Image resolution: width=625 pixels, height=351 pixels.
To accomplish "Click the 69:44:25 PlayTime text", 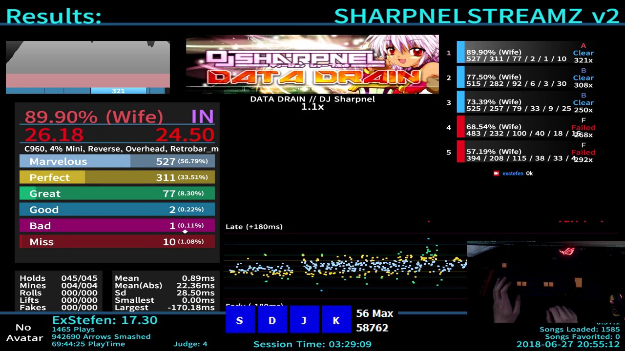I will coord(88,344).
